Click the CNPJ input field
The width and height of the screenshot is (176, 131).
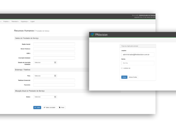pyautogui.click(x=54, y=53)
